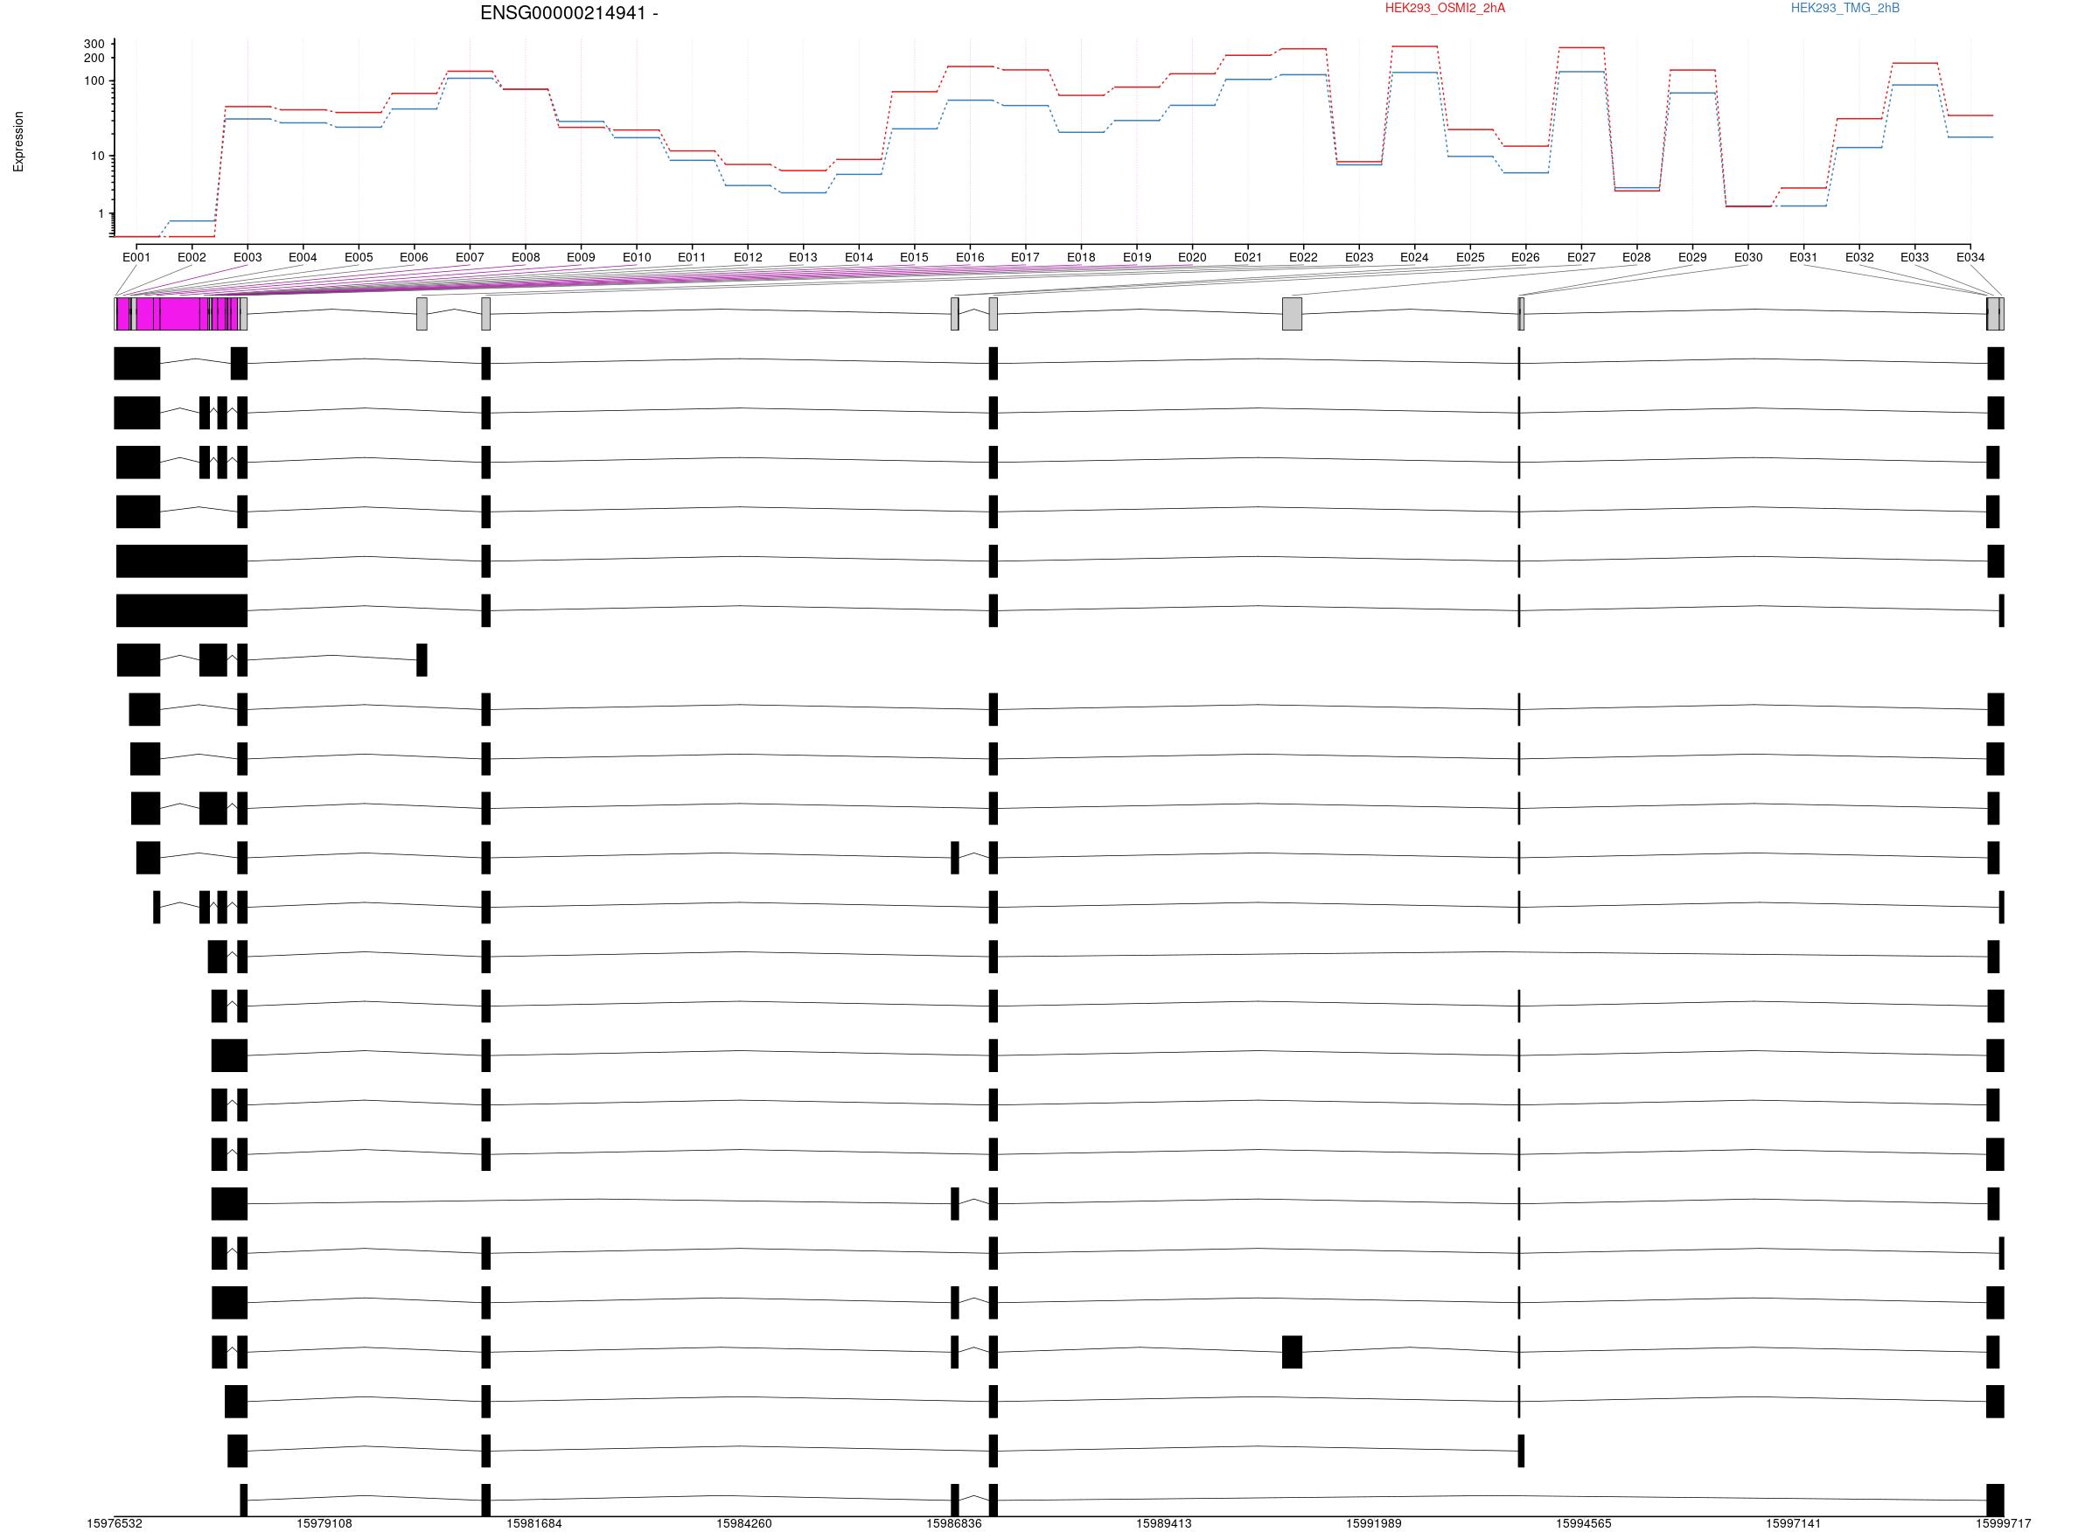Select the HEK293_OSMI2_2hA legend label
Screen dimensions: 2099x1539
pyautogui.click(x=1445, y=9)
